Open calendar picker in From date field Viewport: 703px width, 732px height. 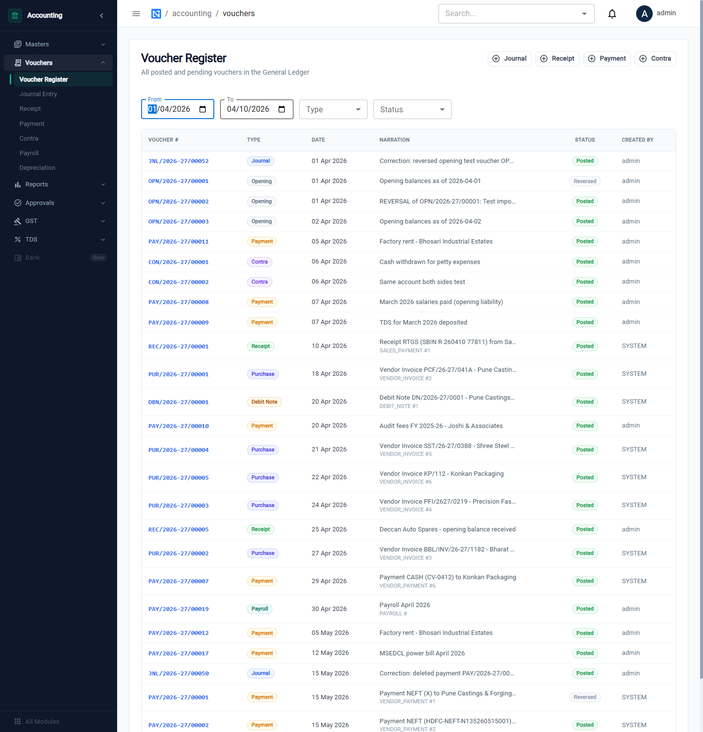point(203,109)
